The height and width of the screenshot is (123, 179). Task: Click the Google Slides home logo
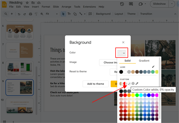click(4, 5)
